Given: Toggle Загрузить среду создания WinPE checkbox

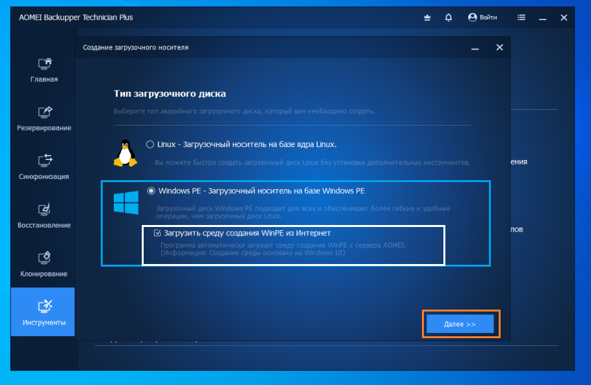Looking at the screenshot, I should click(x=157, y=233).
